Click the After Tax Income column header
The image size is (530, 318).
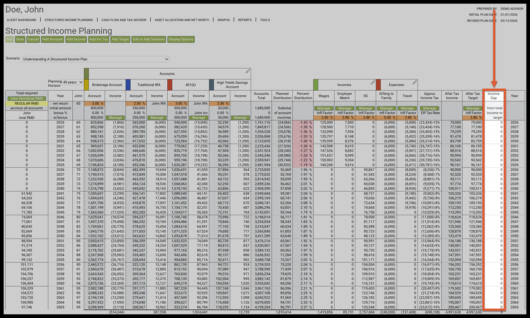pos(451,96)
